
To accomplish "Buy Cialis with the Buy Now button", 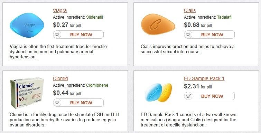I will tap(209, 35).
